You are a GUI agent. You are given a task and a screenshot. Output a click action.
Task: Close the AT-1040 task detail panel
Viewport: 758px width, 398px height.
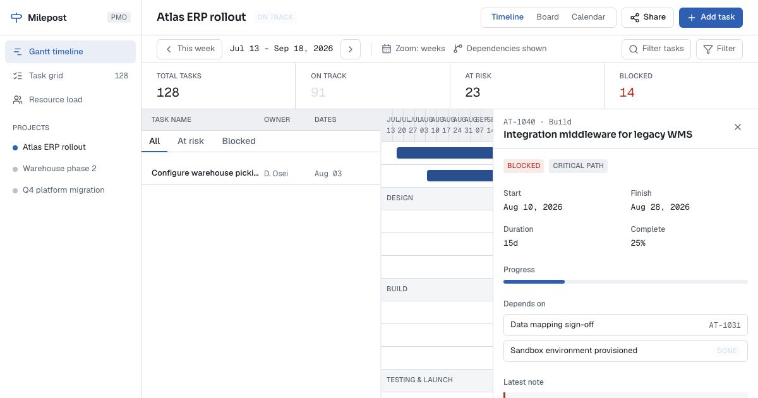tap(738, 127)
